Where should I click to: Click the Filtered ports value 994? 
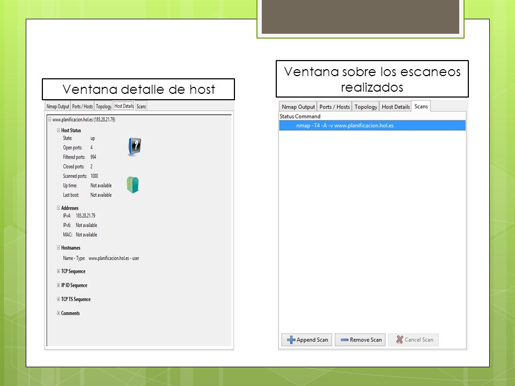click(x=93, y=157)
